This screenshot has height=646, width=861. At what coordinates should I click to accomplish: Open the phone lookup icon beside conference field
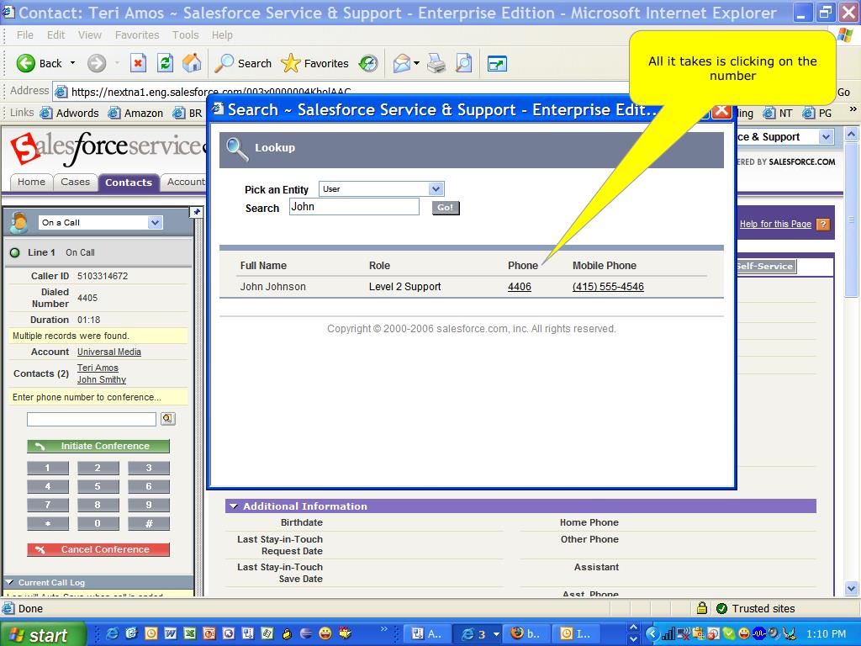pyautogui.click(x=168, y=419)
